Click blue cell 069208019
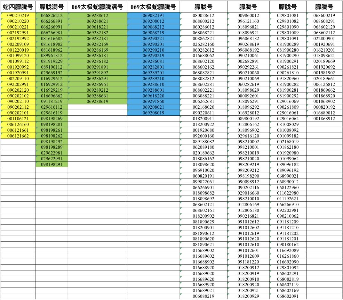This screenshot has width=343, height=300. tap(153, 113)
